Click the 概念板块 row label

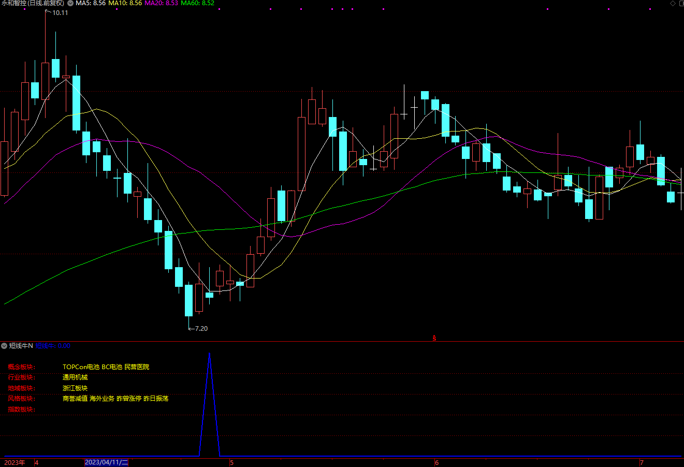(x=22, y=367)
